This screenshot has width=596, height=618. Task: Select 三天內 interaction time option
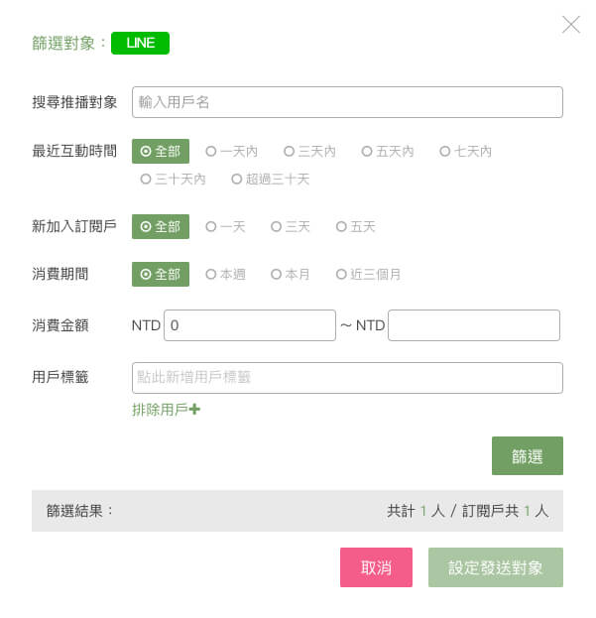[x=309, y=152]
